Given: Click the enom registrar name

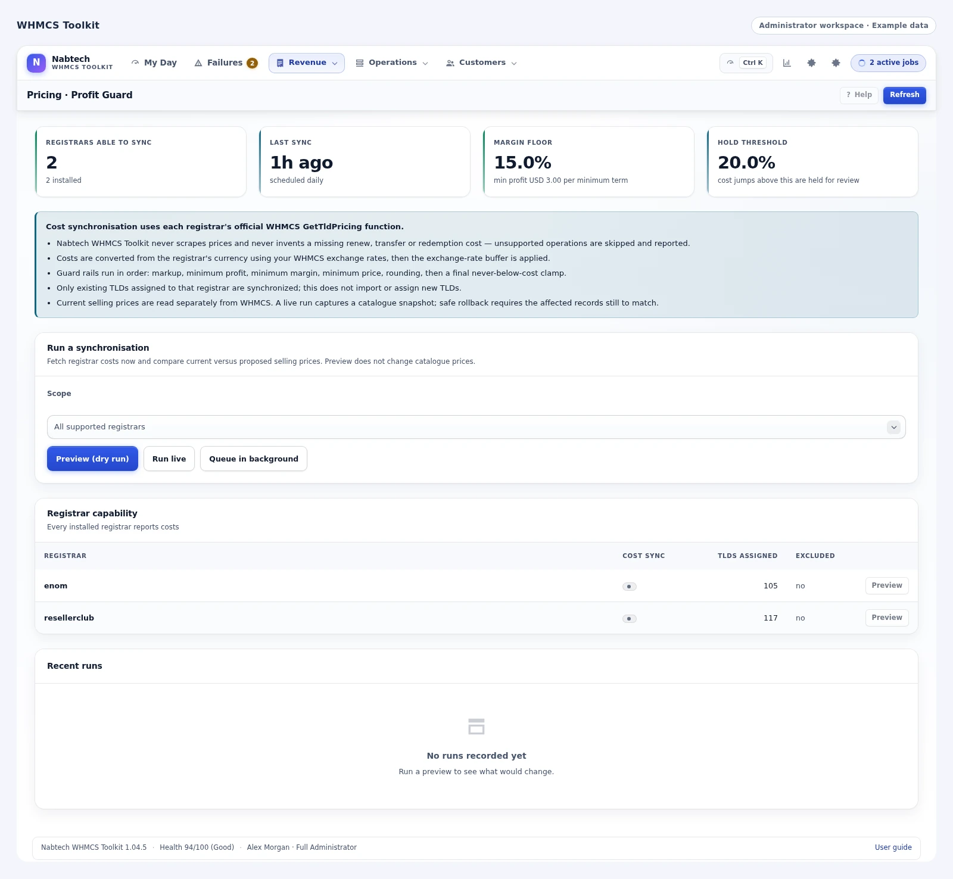Looking at the screenshot, I should [x=56, y=586].
